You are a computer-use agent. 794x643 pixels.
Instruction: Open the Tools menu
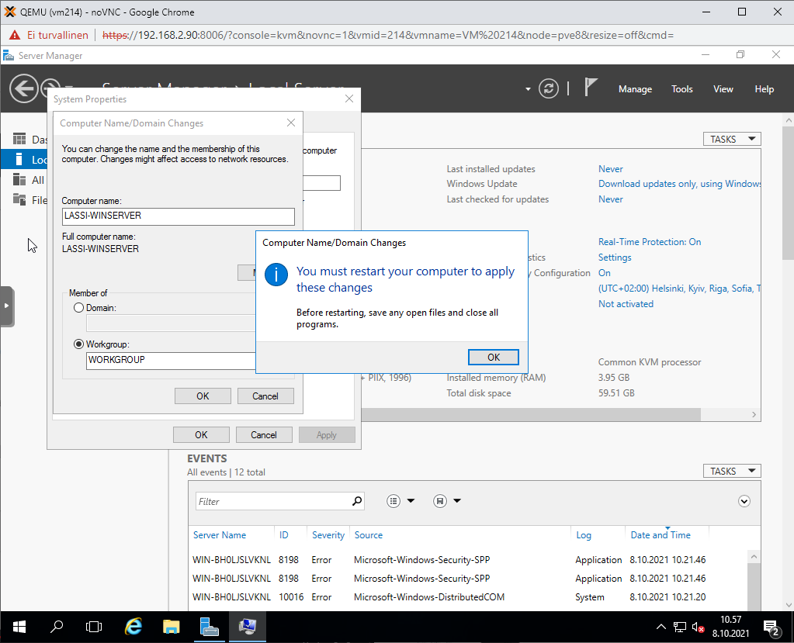681,89
